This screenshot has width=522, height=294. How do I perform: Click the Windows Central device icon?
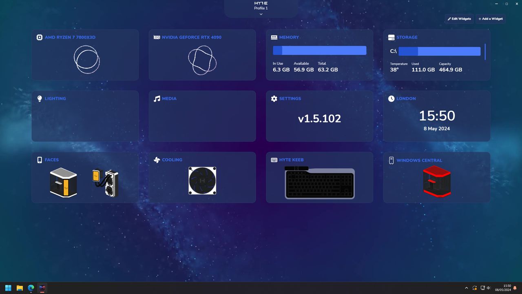tap(391, 160)
